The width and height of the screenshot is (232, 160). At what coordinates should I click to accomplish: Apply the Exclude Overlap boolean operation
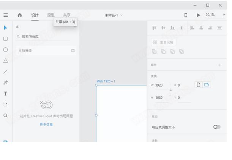(x=181, y=51)
